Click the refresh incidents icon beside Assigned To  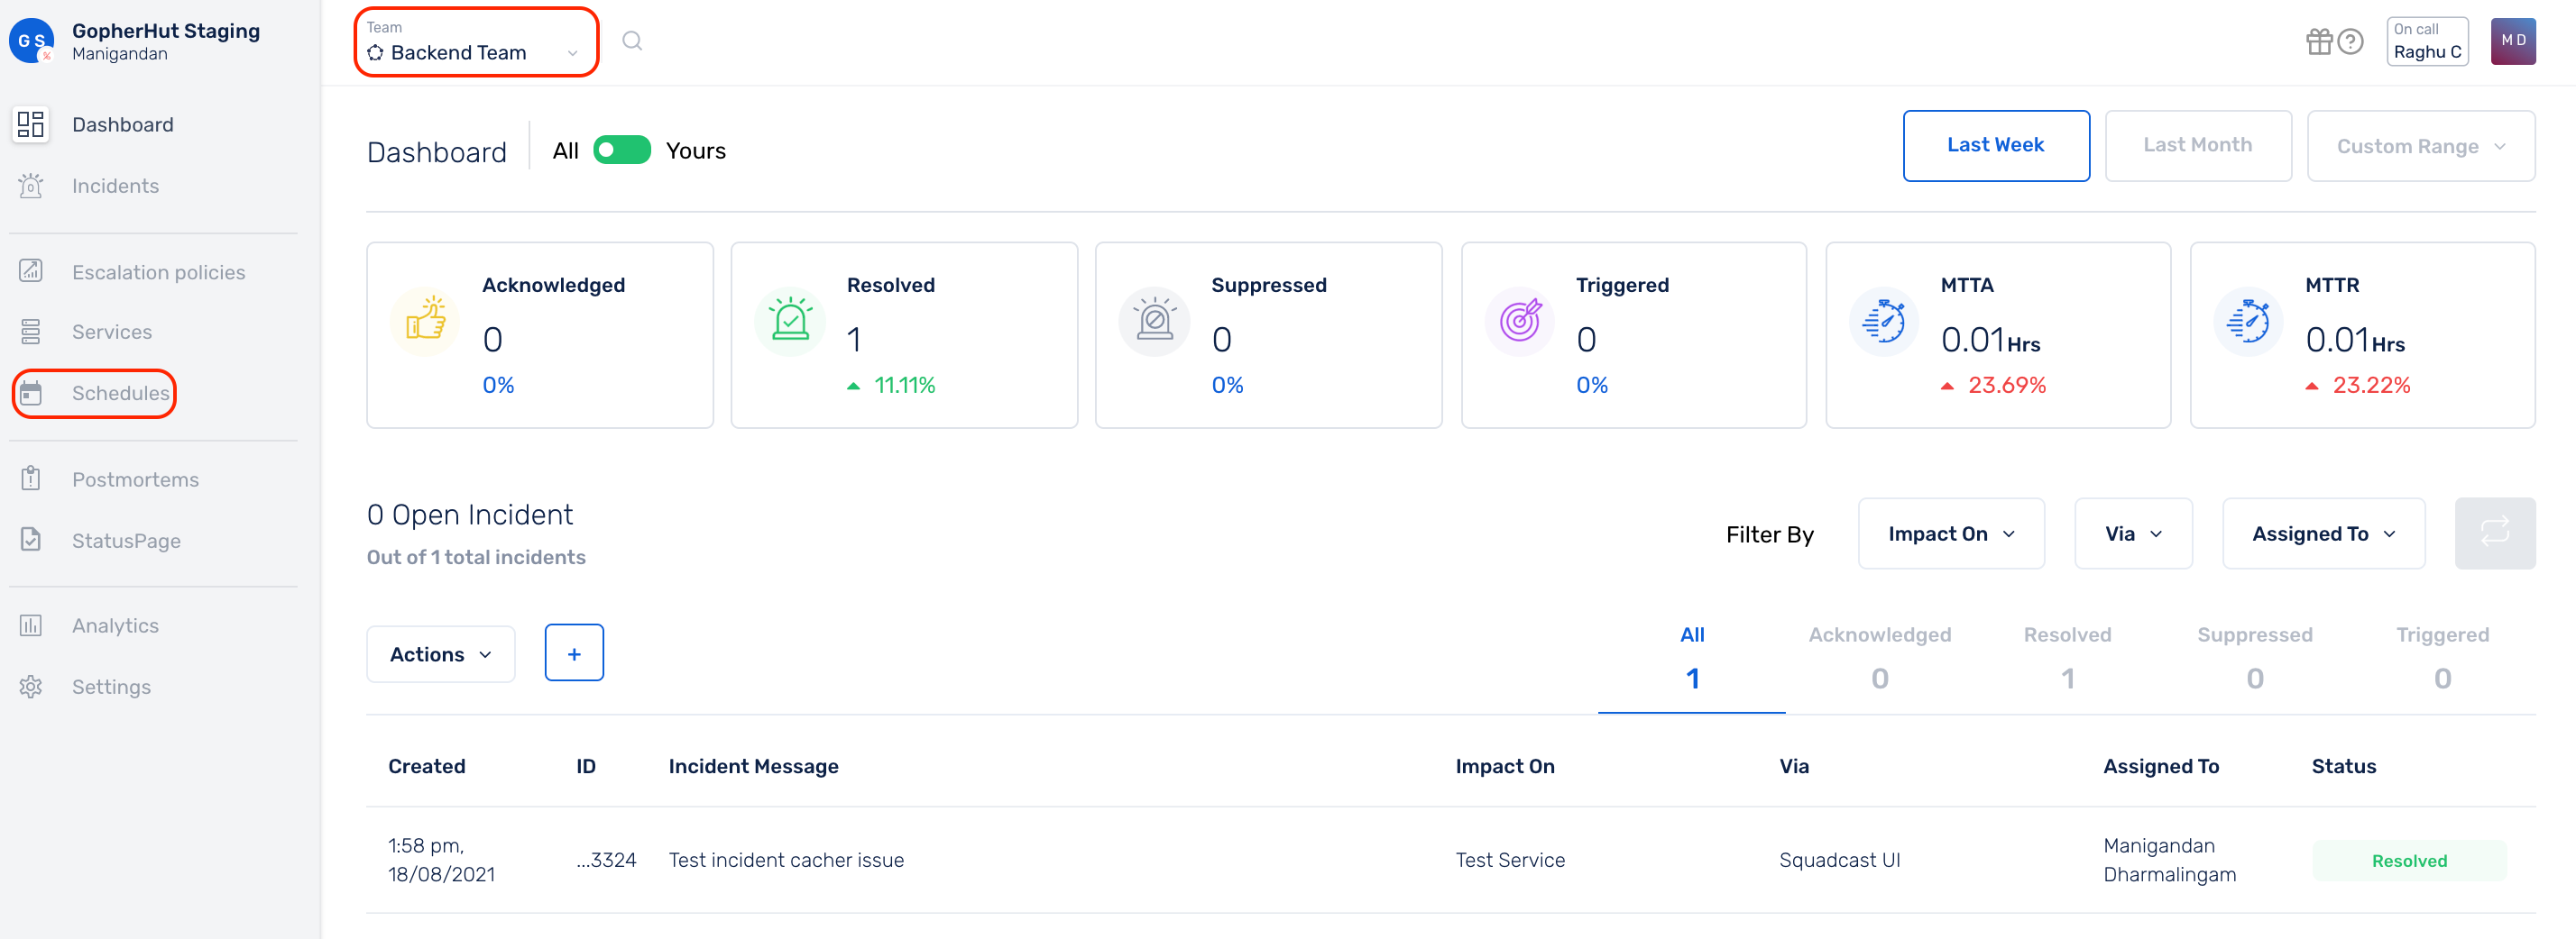pos(2495,533)
